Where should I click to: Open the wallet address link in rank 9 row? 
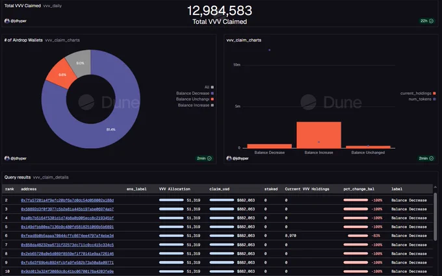[x=68, y=262]
